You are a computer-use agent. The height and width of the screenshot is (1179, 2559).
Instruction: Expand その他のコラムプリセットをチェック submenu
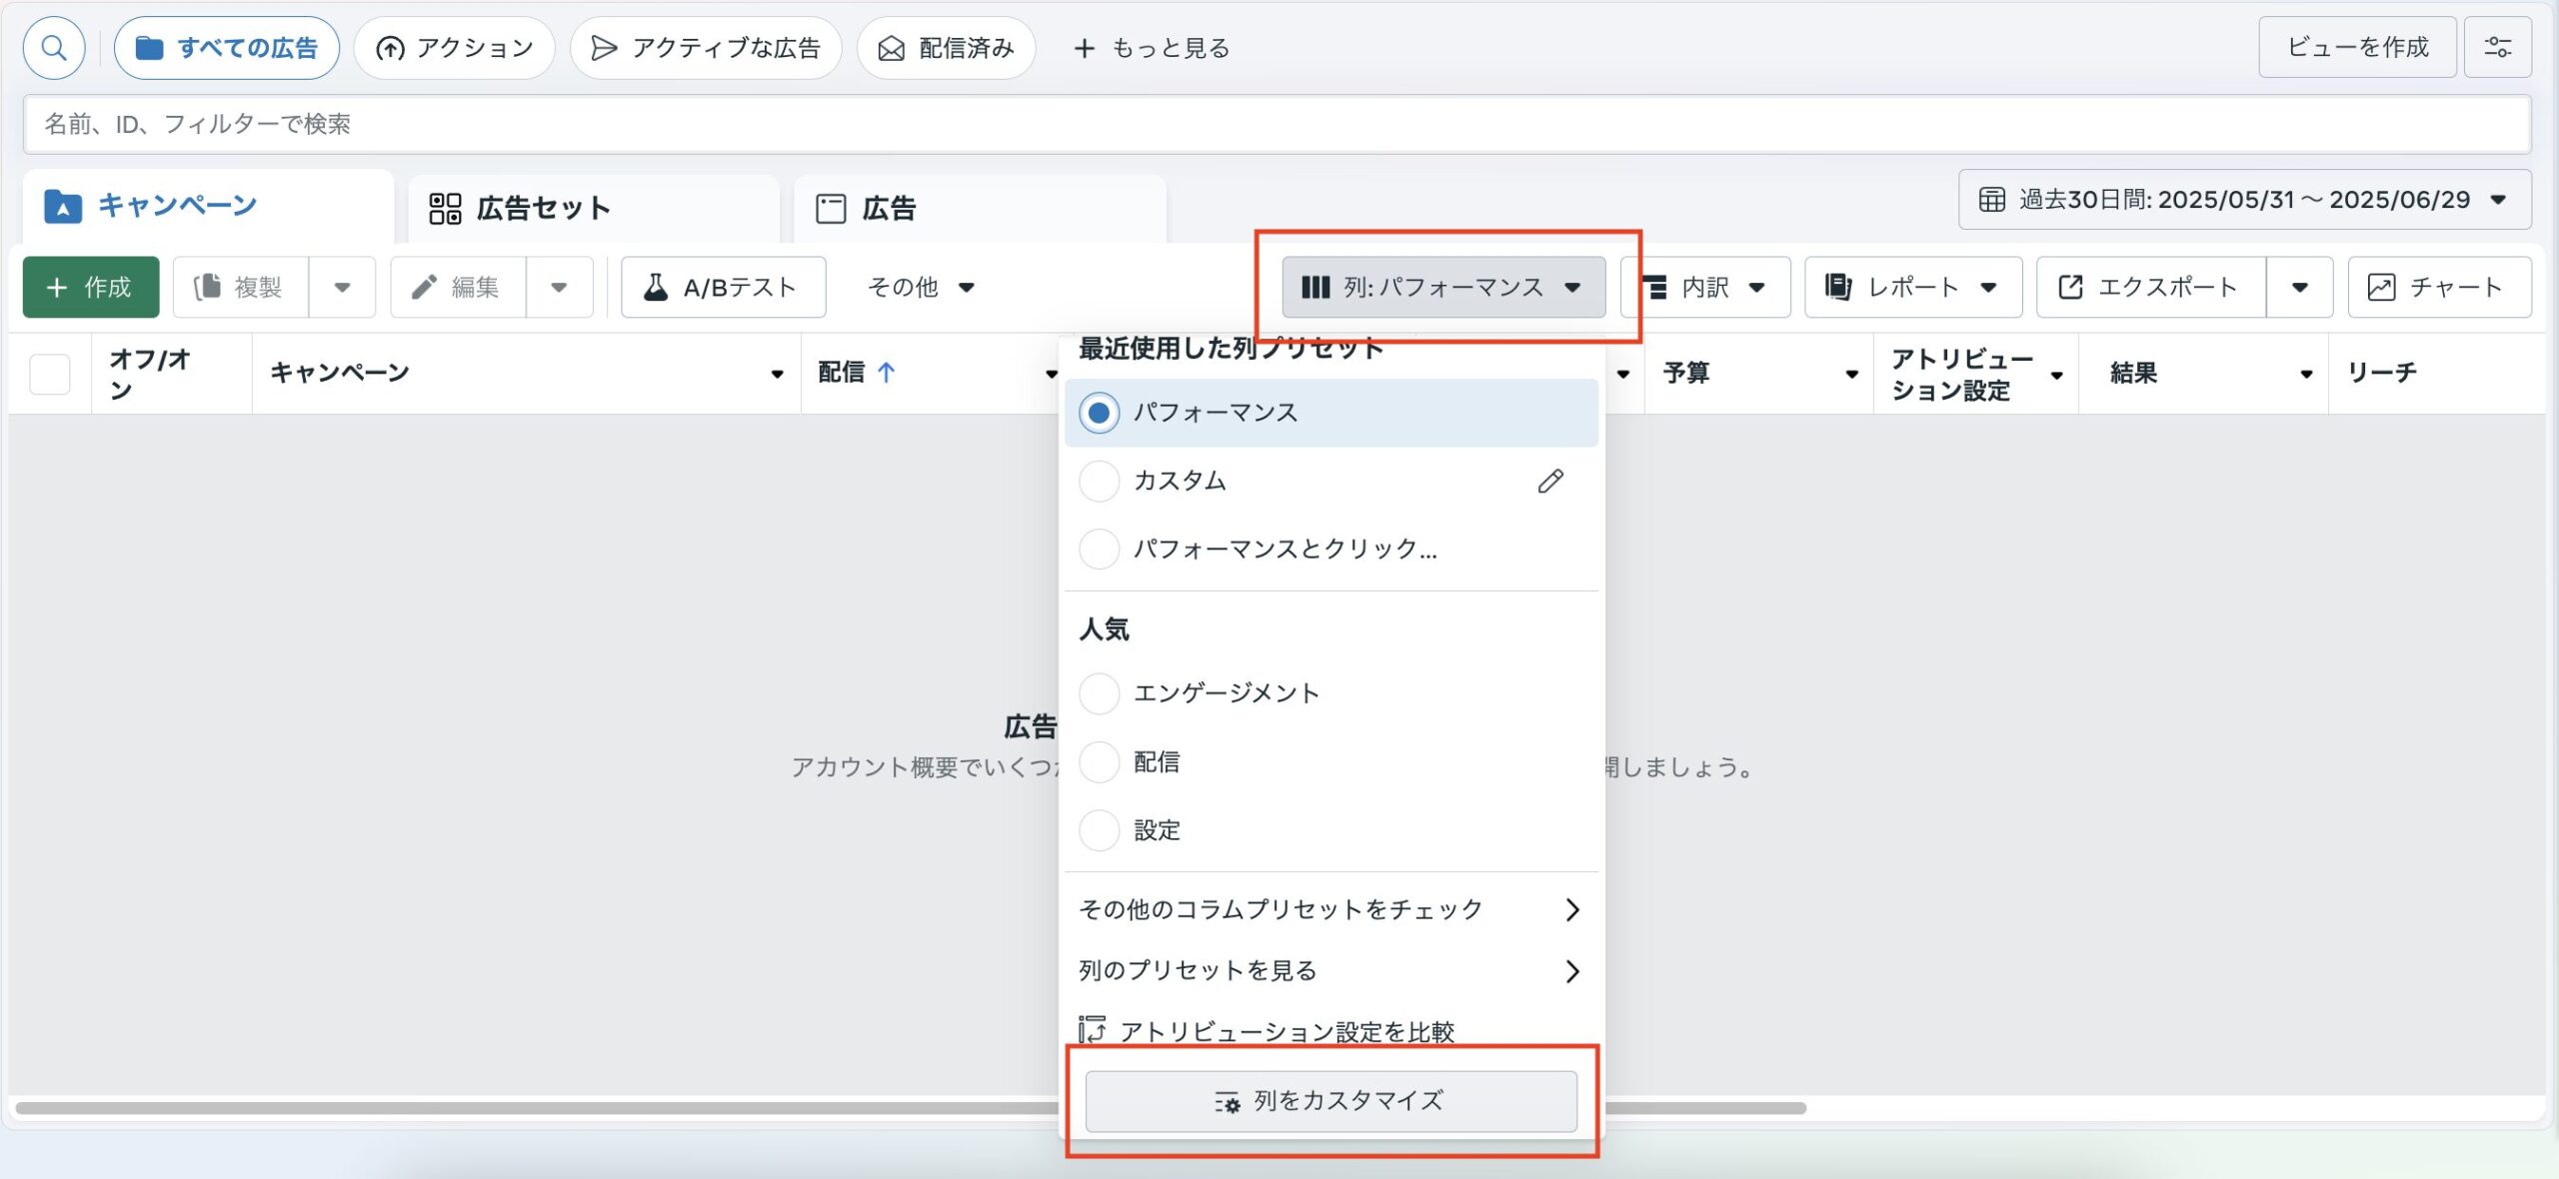[x=1329, y=909]
